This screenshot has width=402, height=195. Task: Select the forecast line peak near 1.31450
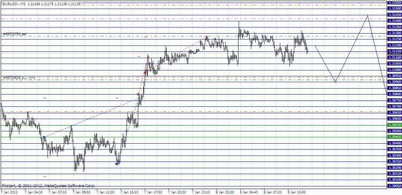(x=368, y=15)
